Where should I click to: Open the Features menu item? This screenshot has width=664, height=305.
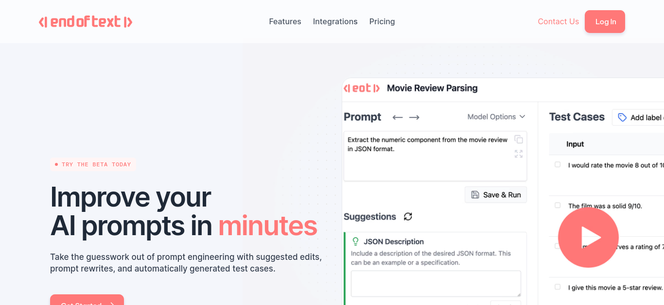tap(285, 22)
